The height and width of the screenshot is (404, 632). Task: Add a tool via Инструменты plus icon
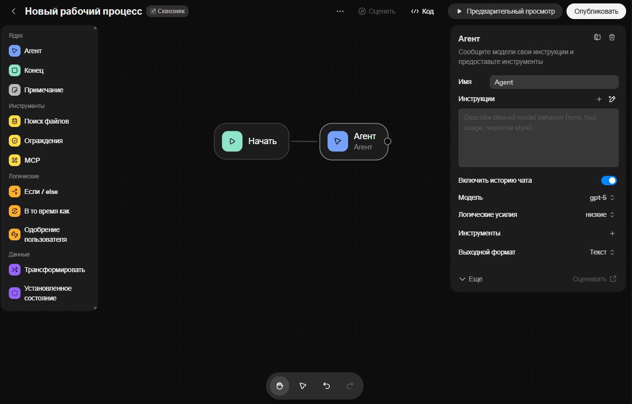click(x=612, y=234)
